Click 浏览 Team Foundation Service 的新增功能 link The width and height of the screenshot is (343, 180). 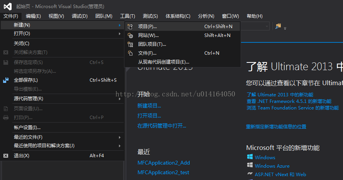293,108
